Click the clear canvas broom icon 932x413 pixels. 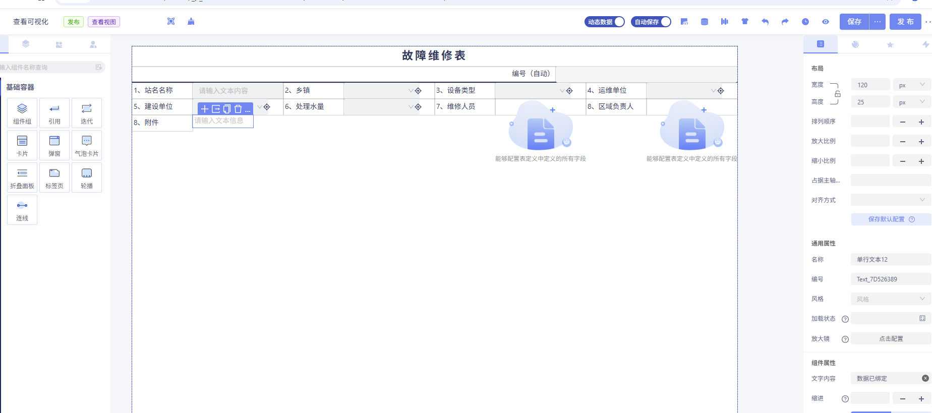[x=191, y=22]
